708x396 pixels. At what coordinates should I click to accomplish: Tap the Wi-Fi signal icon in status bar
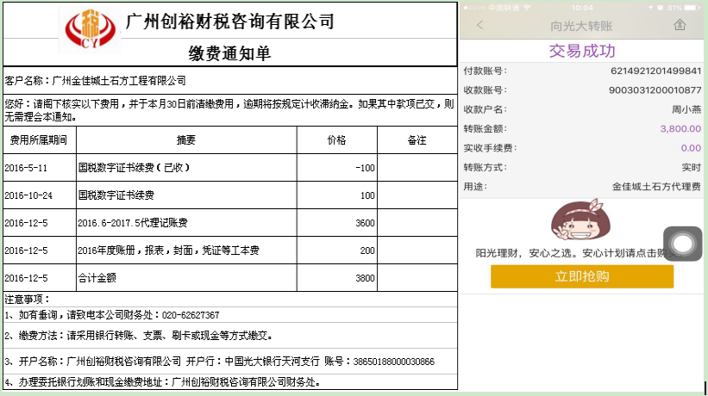tap(527, 8)
